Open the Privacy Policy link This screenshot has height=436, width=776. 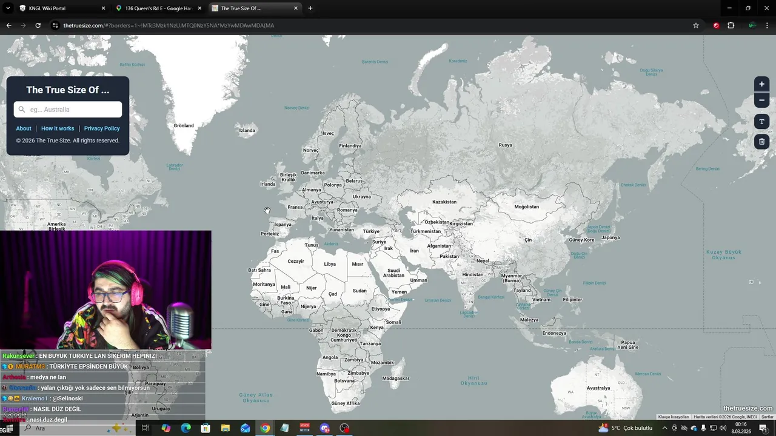coord(102,128)
